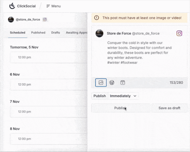Click the @store_de_force account name
190x152 pixels.
click(28, 20)
